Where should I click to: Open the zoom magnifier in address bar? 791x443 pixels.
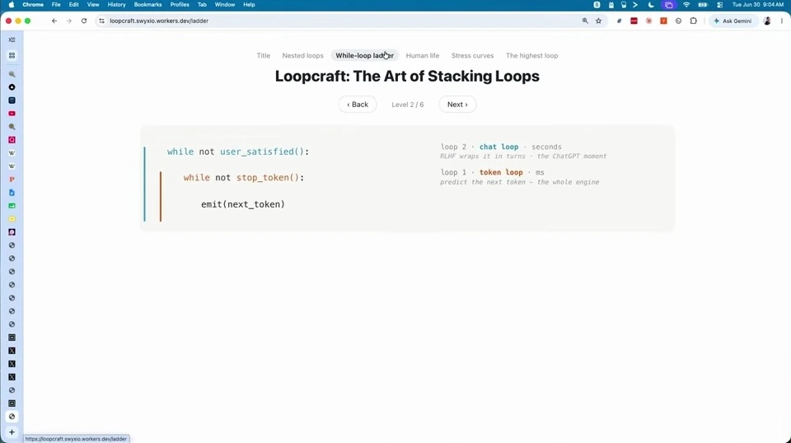(x=585, y=21)
